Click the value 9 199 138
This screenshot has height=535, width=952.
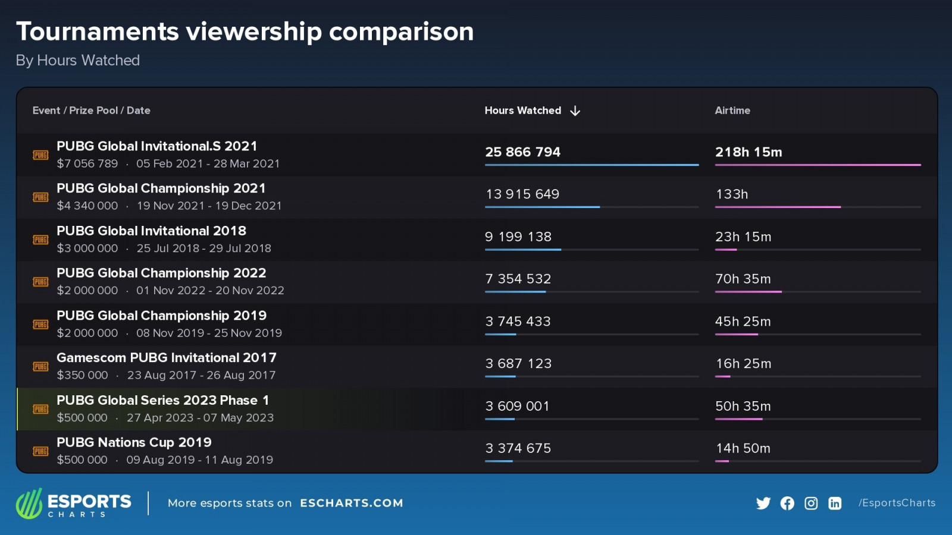(518, 237)
